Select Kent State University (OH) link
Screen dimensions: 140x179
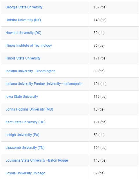(26, 122)
